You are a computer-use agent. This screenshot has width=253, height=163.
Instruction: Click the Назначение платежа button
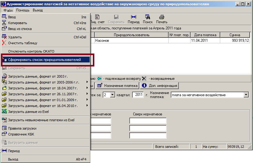(x=118, y=86)
